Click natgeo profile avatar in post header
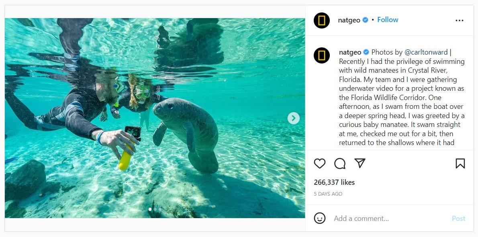 click(x=322, y=20)
